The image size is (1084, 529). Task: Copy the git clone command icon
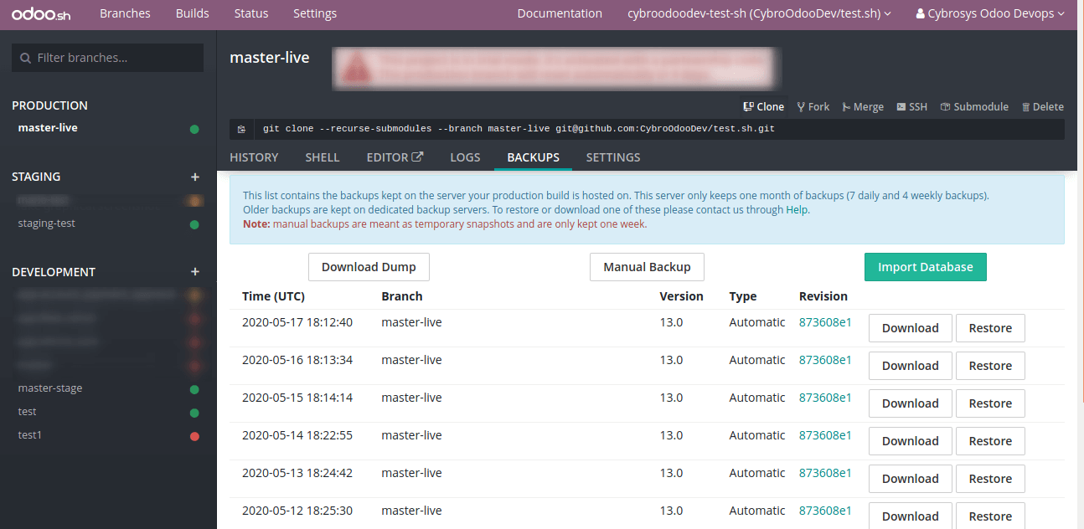241,129
